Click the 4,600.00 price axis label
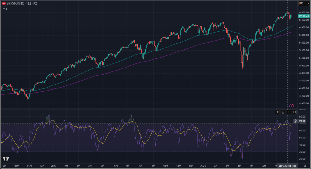Viewport: 311px width, 169px height. click(x=304, y=81)
